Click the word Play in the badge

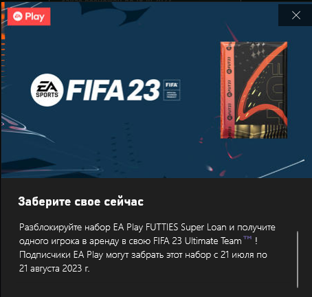[x=35, y=16]
